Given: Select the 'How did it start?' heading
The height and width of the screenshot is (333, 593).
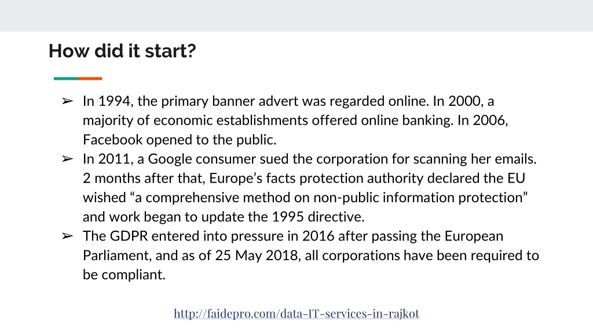Looking at the screenshot, I should click(123, 51).
